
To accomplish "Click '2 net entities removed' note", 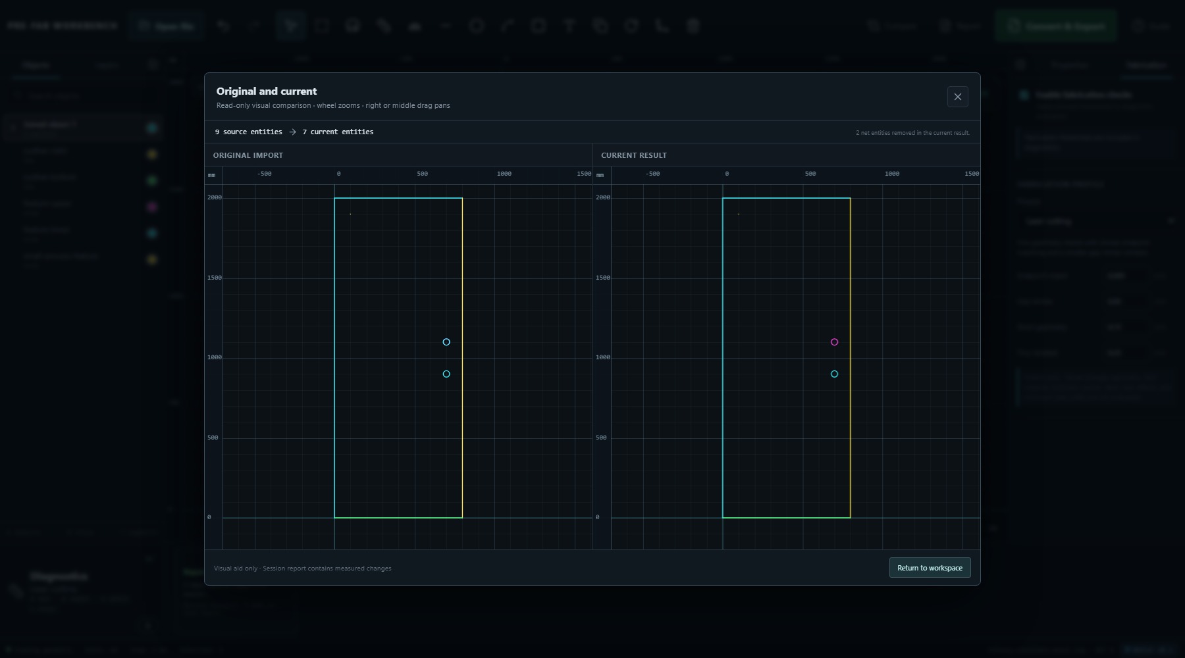I will coord(912,133).
